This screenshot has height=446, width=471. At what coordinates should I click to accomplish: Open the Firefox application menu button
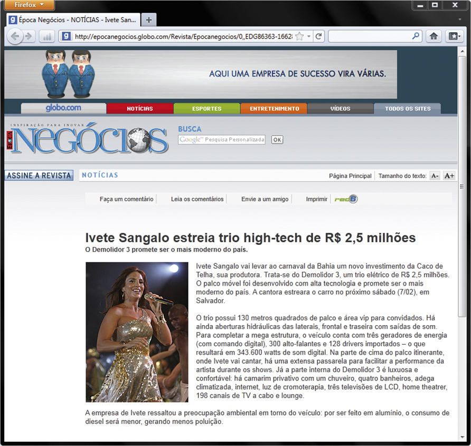tap(30, 5)
